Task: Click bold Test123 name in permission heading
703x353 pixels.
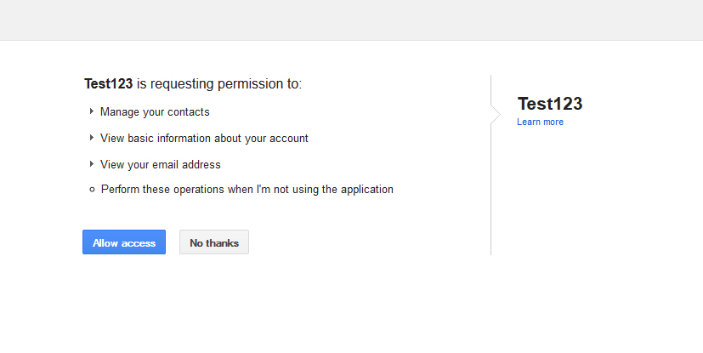Action: 109,84
